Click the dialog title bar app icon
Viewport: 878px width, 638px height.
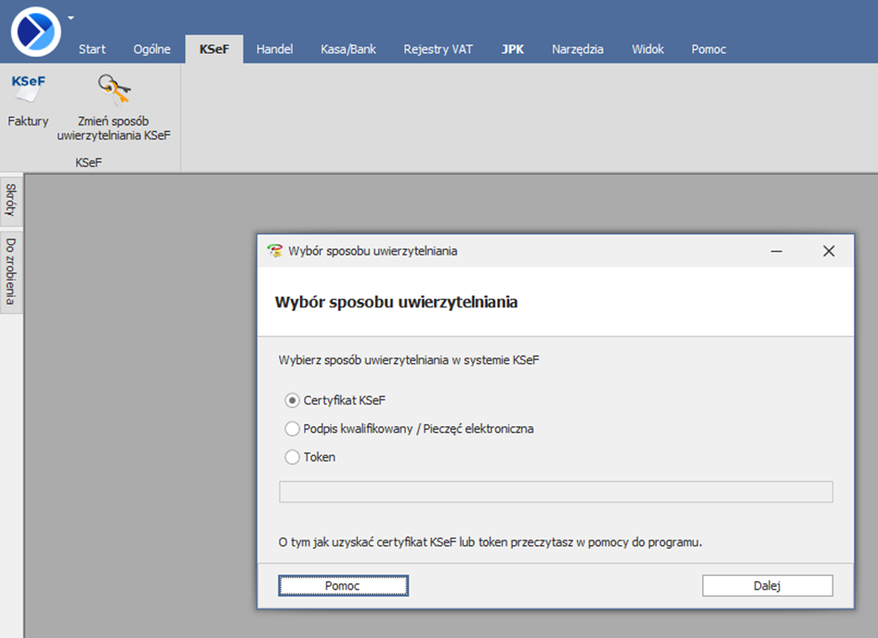(274, 251)
